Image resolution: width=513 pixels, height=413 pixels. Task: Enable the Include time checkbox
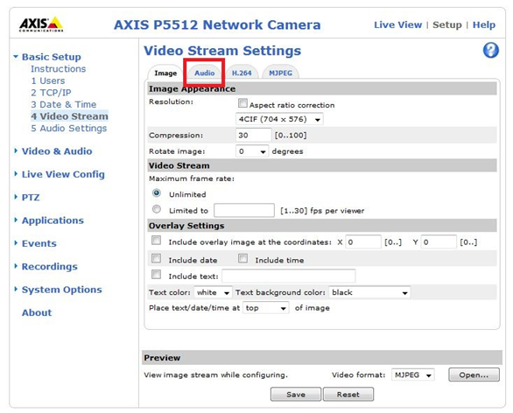[242, 258]
